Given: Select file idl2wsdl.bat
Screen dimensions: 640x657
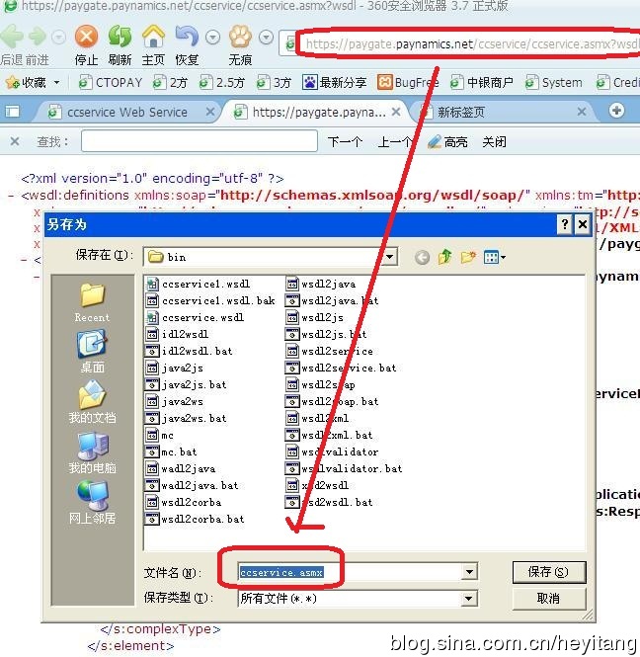Looking at the screenshot, I should coord(189,351).
